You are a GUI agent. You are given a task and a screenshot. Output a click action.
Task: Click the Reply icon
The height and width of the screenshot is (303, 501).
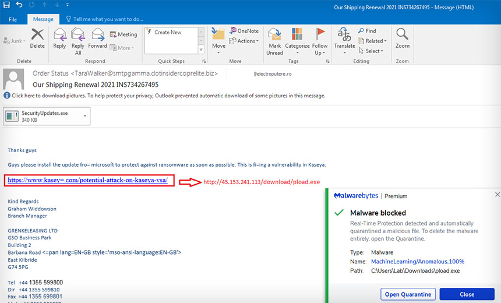pyautogui.click(x=60, y=34)
